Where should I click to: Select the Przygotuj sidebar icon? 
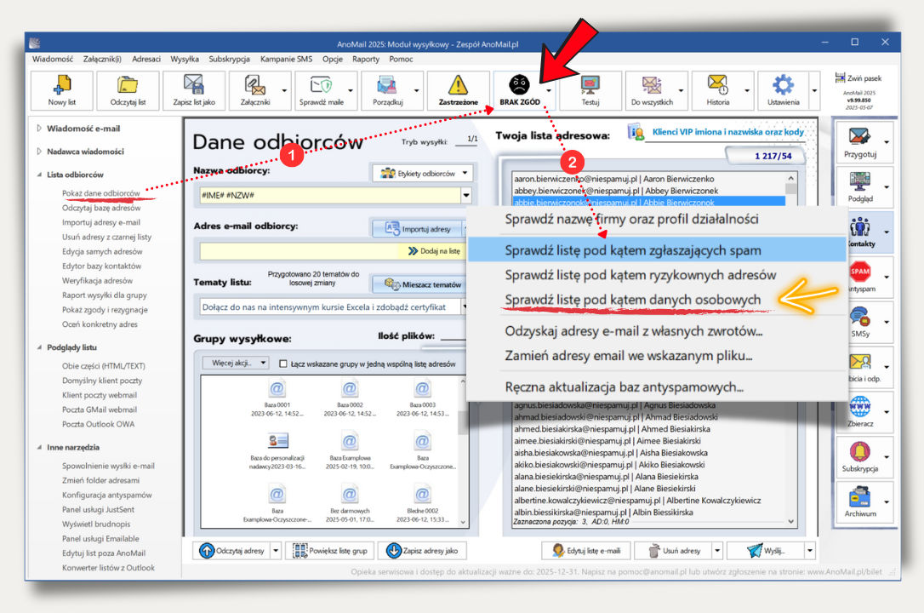tap(860, 136)
